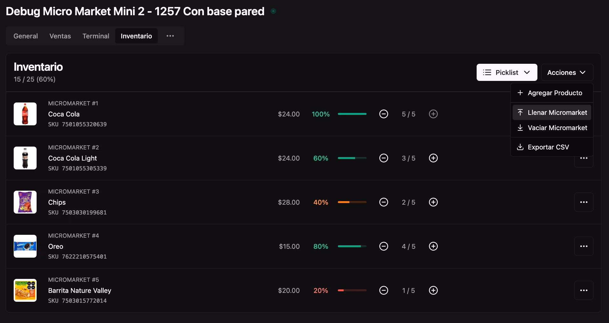Increase Oreo stock using plus icon
This screenshot has width=609, height=323.
tap(433, 246)
